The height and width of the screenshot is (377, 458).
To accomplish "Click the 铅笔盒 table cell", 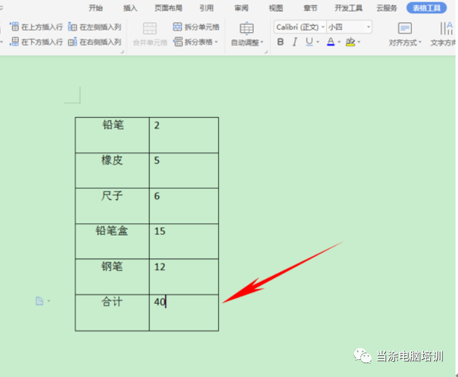I will 112,241.
